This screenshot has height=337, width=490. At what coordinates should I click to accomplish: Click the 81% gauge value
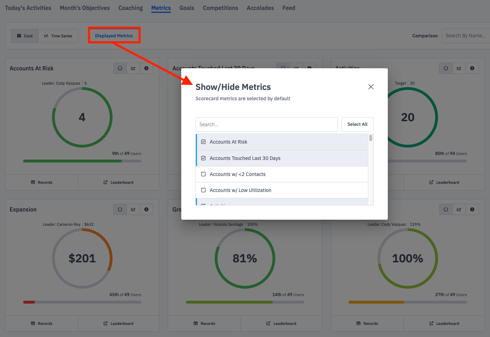[245, 258]
